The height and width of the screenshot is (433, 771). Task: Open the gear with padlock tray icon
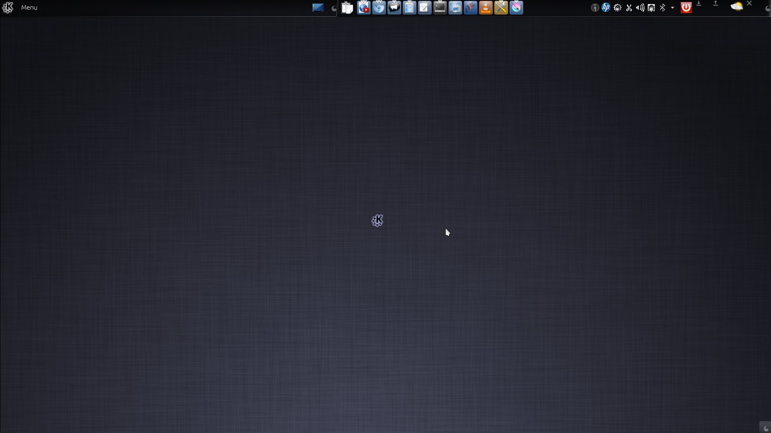618,8
